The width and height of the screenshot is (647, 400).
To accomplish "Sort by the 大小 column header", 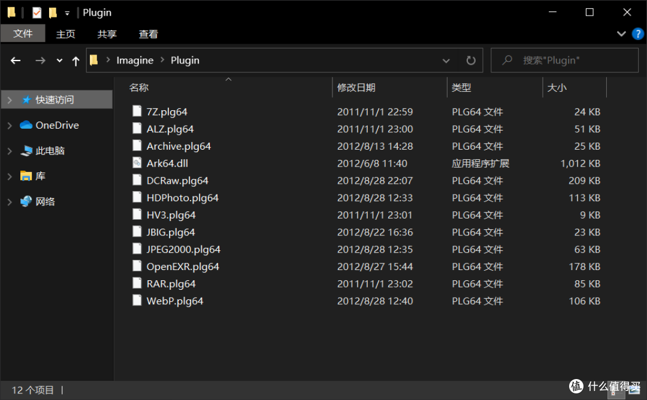I will [557, 87].
